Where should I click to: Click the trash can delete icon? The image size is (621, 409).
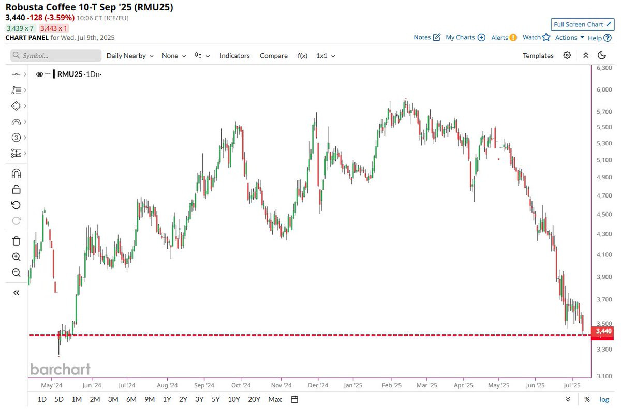(x=16, y=241)
